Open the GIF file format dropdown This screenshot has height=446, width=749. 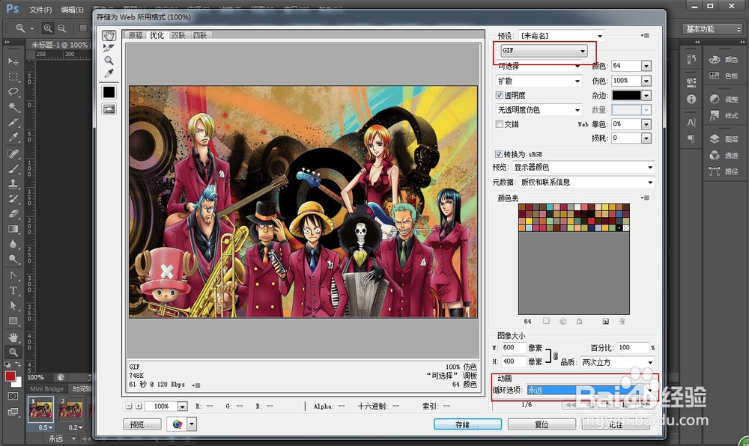coord(544,50)
